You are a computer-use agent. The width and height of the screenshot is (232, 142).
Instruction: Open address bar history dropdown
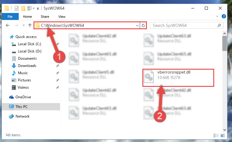(137, 25)
